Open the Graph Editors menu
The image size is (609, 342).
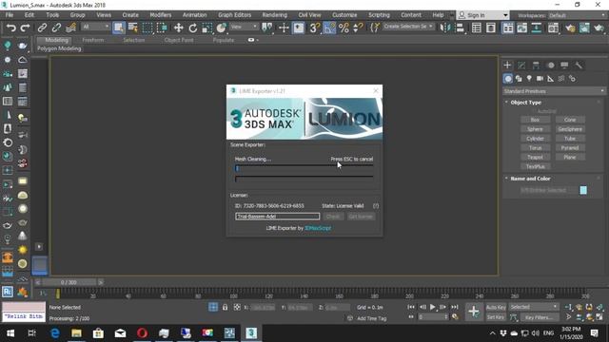point(234,15)
